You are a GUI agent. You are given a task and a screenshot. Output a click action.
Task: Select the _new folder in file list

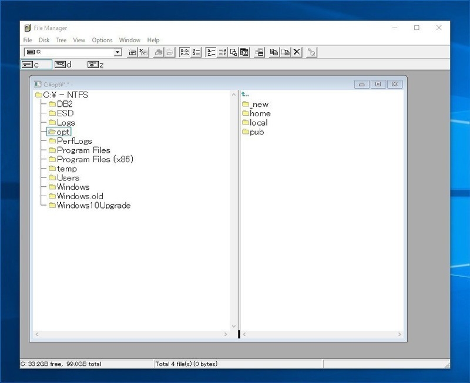pyautogui.click(x=255, y=105)
